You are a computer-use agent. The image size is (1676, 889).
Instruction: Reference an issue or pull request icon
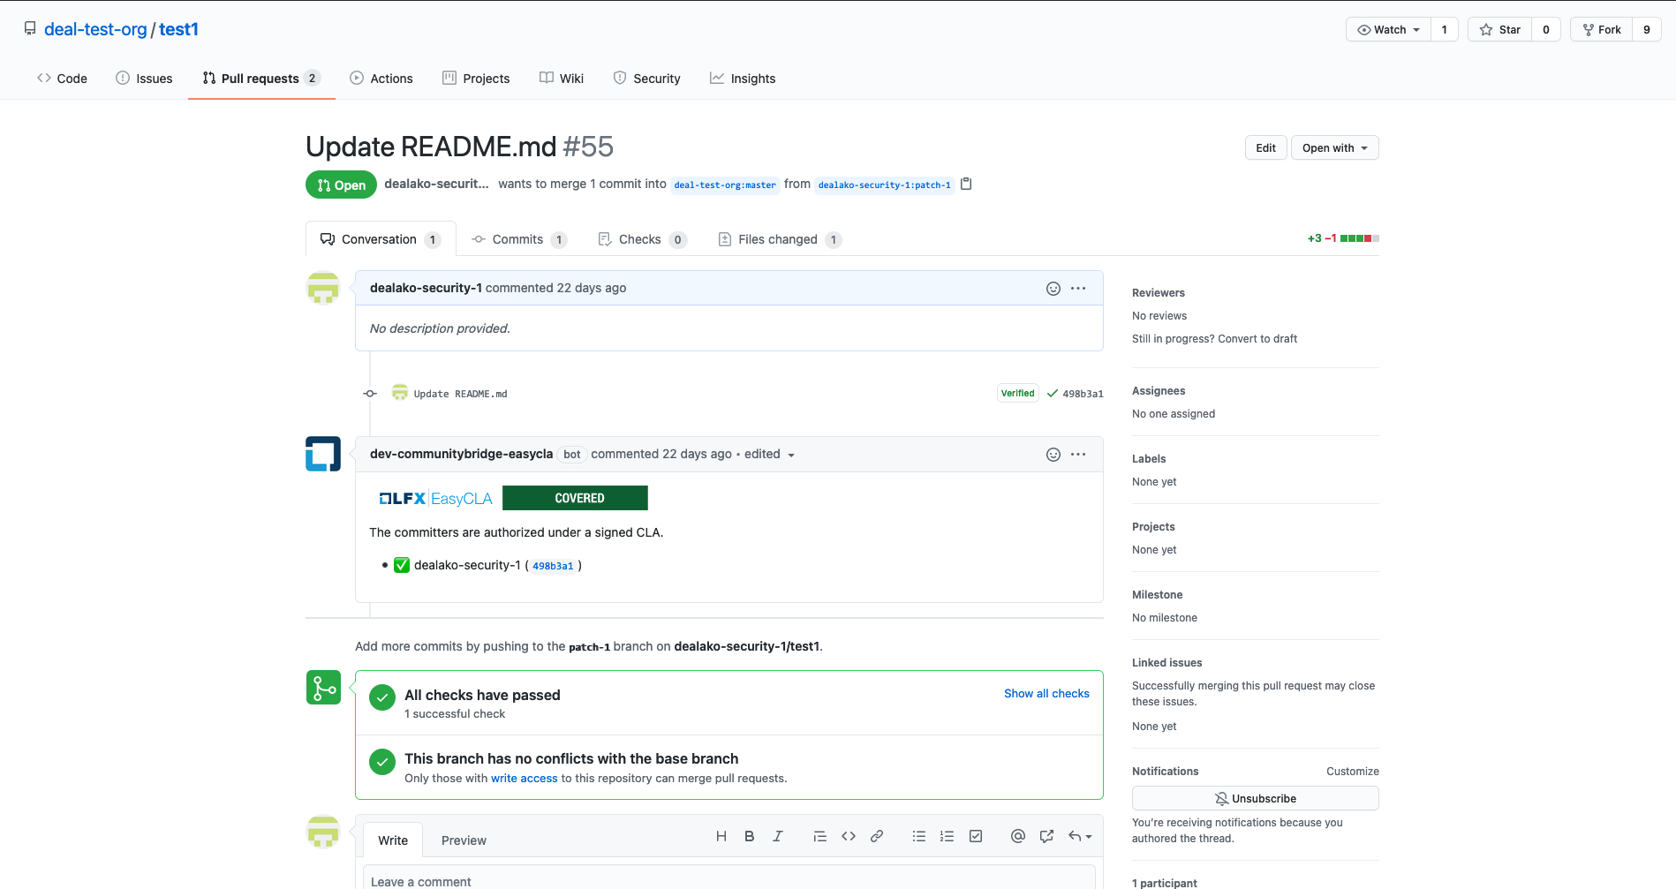tap(1046, 836)
